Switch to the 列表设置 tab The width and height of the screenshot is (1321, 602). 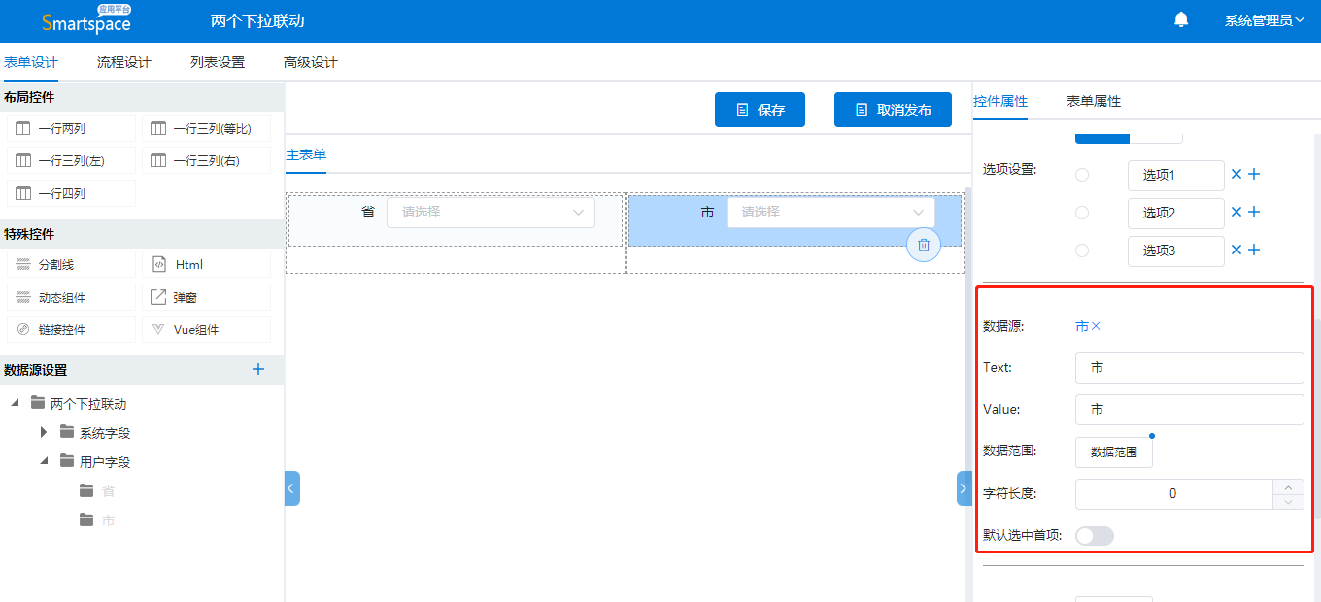(218, 62)
